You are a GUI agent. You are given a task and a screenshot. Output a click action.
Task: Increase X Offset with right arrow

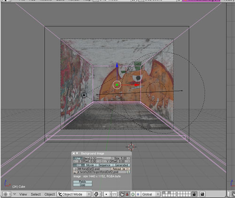(100, 161)
